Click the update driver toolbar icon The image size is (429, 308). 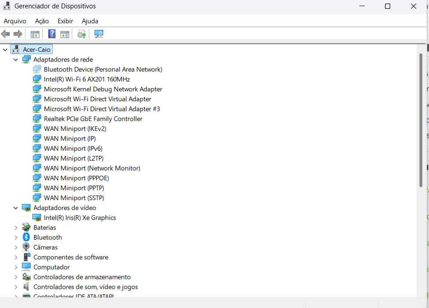pos(81,34)
